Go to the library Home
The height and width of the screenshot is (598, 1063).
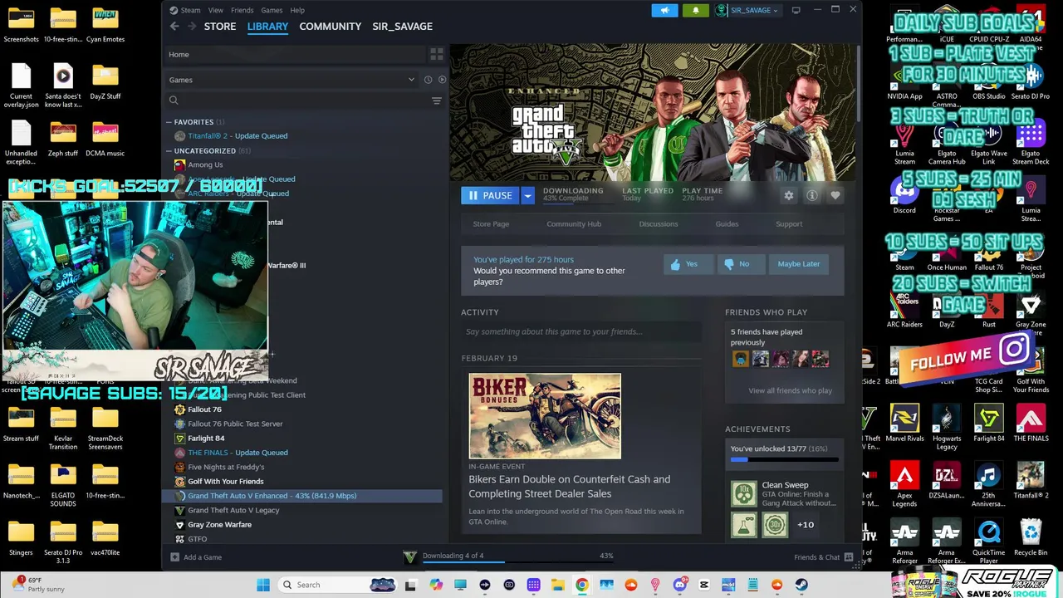tap(179, 55)
